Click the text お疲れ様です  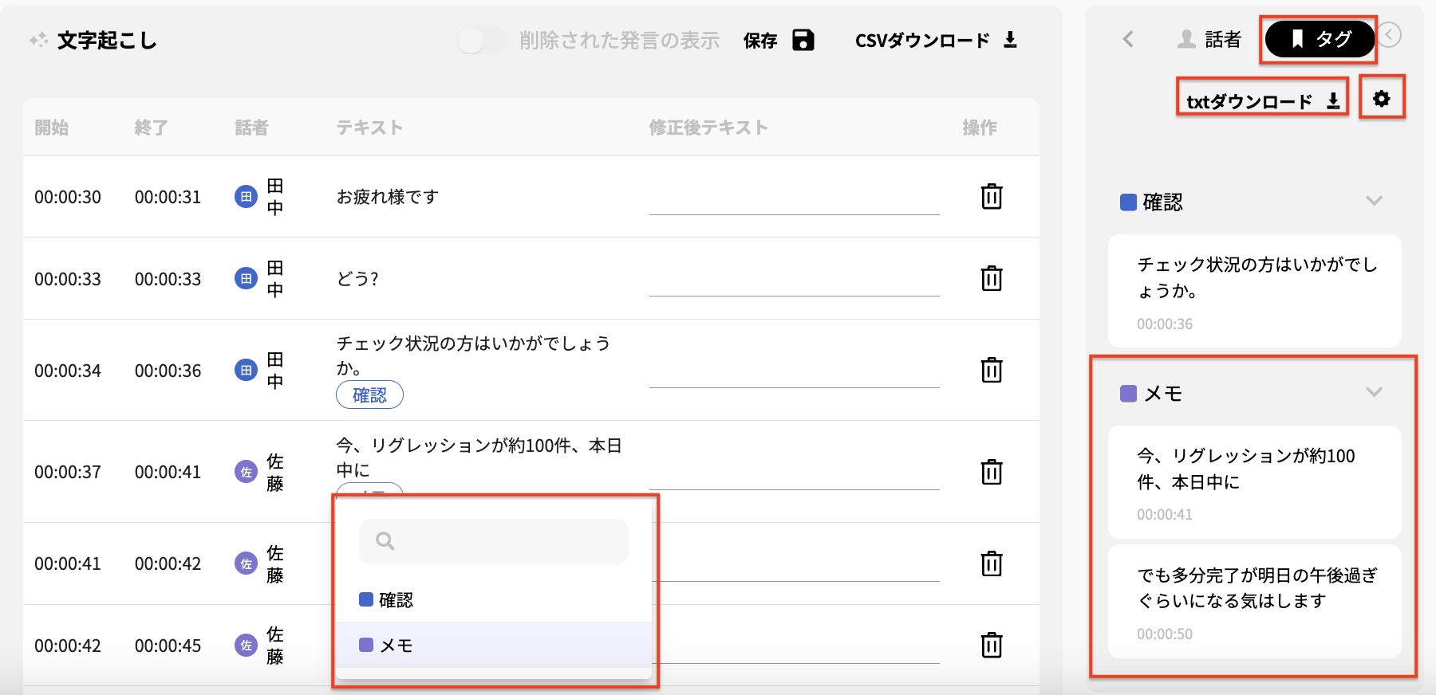click(388, 197)
